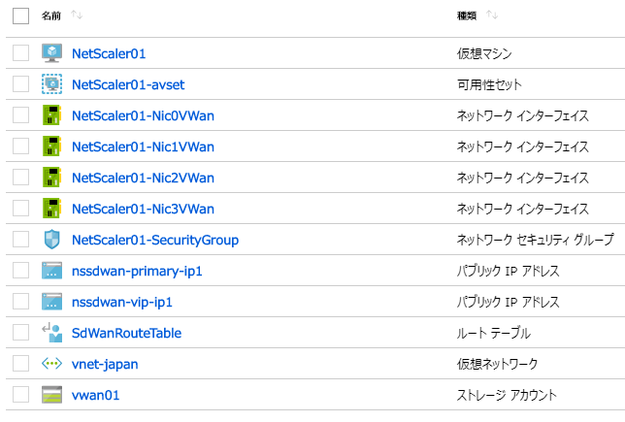This screenshot has height=422, width=625.
Task: Sort by the 名前 column arrows
Action: [77, 16]
